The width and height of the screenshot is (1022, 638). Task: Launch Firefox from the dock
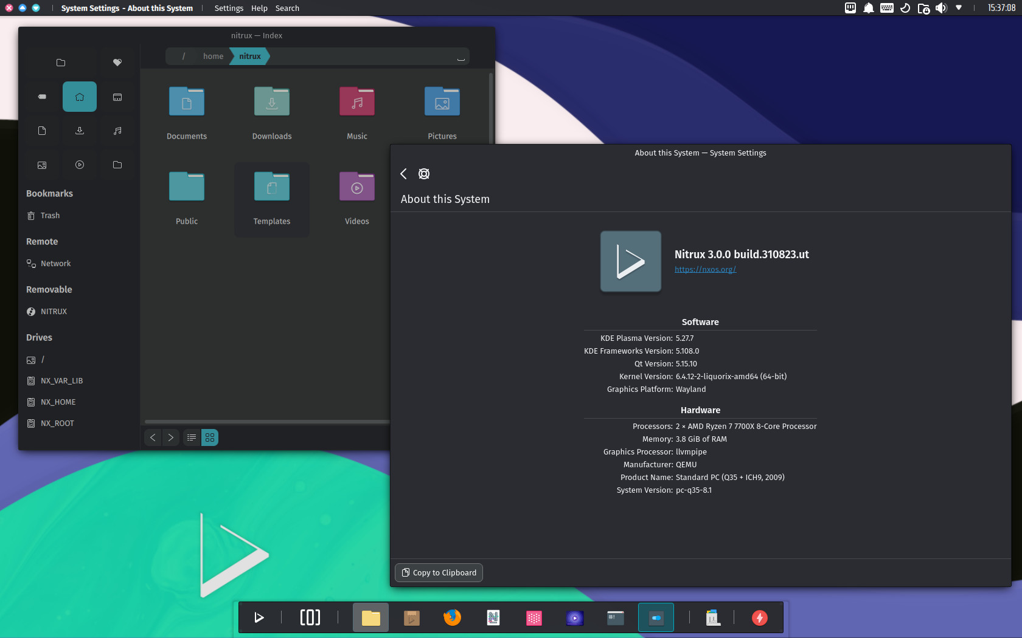453,618
